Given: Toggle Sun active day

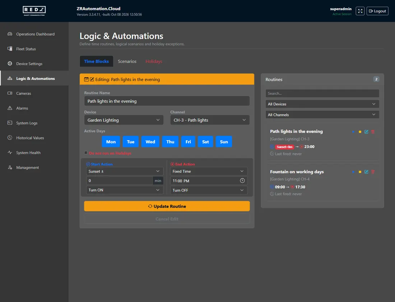Looking at the screenshot, I should (x=224, y=142).
